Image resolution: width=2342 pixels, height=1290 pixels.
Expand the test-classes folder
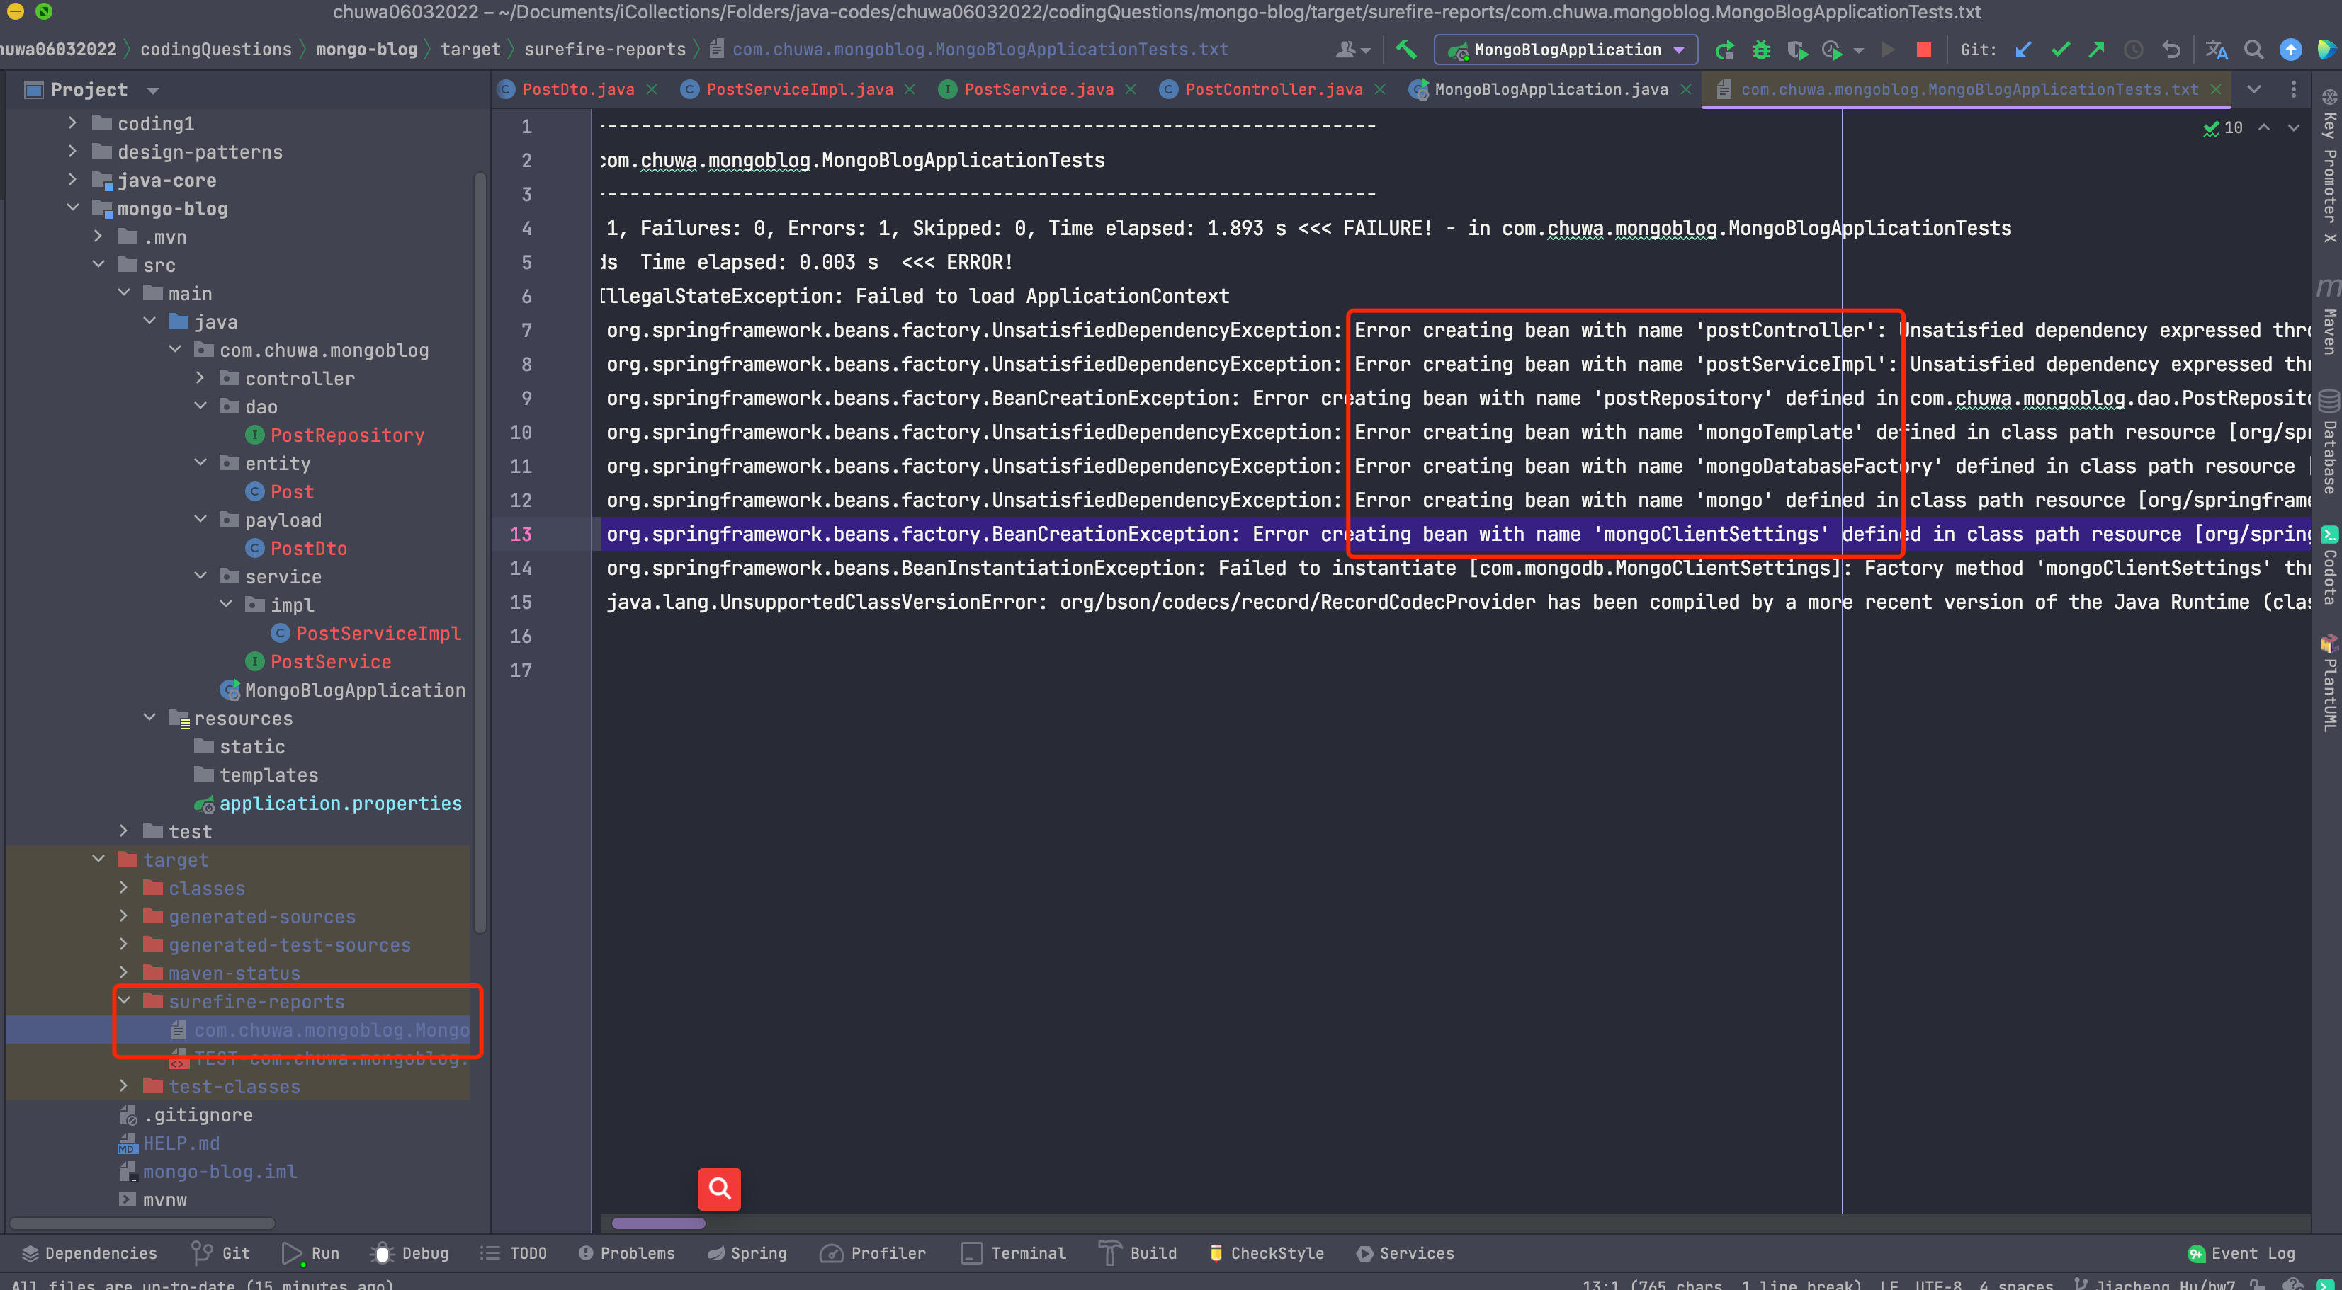[125, 1085]
